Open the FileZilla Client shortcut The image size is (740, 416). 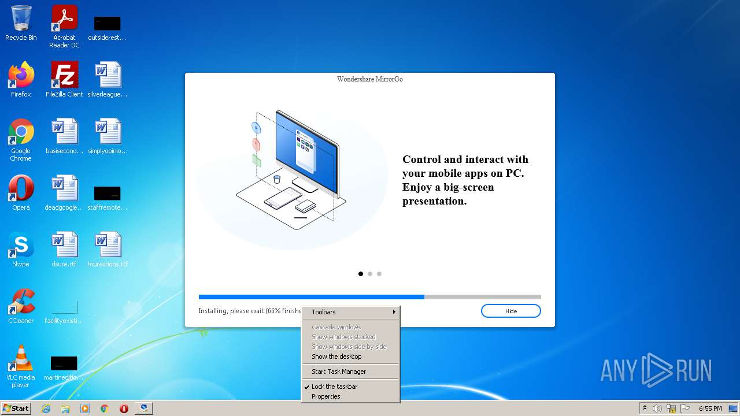pos(64,80)
